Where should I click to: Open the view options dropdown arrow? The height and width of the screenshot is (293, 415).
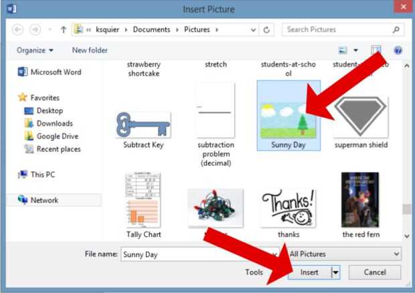pos(355,50)
